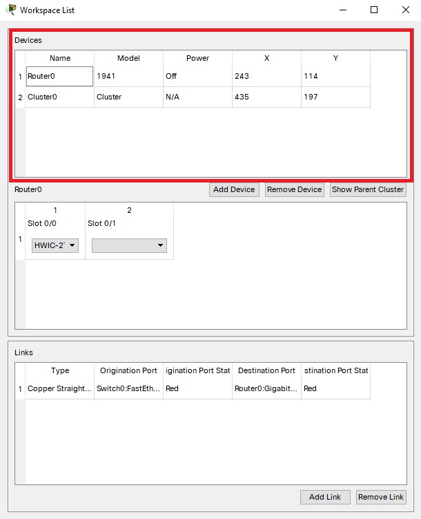Click the Origination Port column header
The image size is (421, 519).
pos(128,370)
